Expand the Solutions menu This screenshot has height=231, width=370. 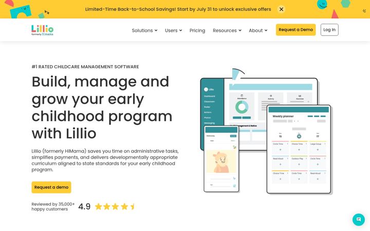tap(144, 30)
